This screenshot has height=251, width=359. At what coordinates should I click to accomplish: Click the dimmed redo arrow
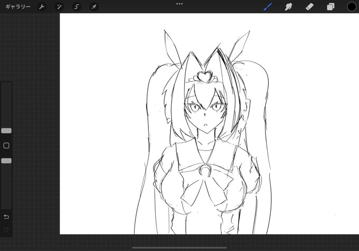[x=6, y=229]
